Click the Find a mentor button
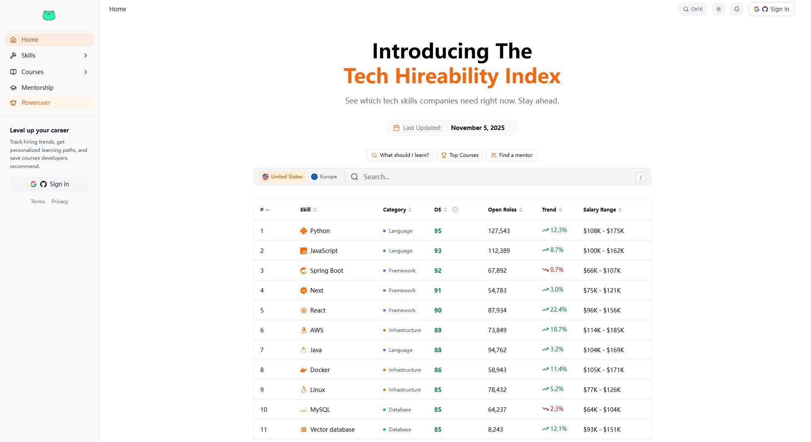The image size is (811, 442). [512, 155]
